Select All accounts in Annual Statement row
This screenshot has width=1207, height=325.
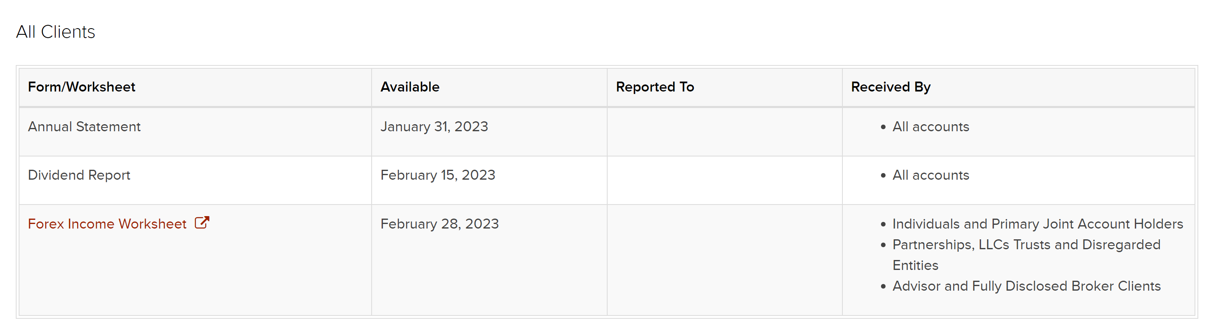tap(931, 127)
